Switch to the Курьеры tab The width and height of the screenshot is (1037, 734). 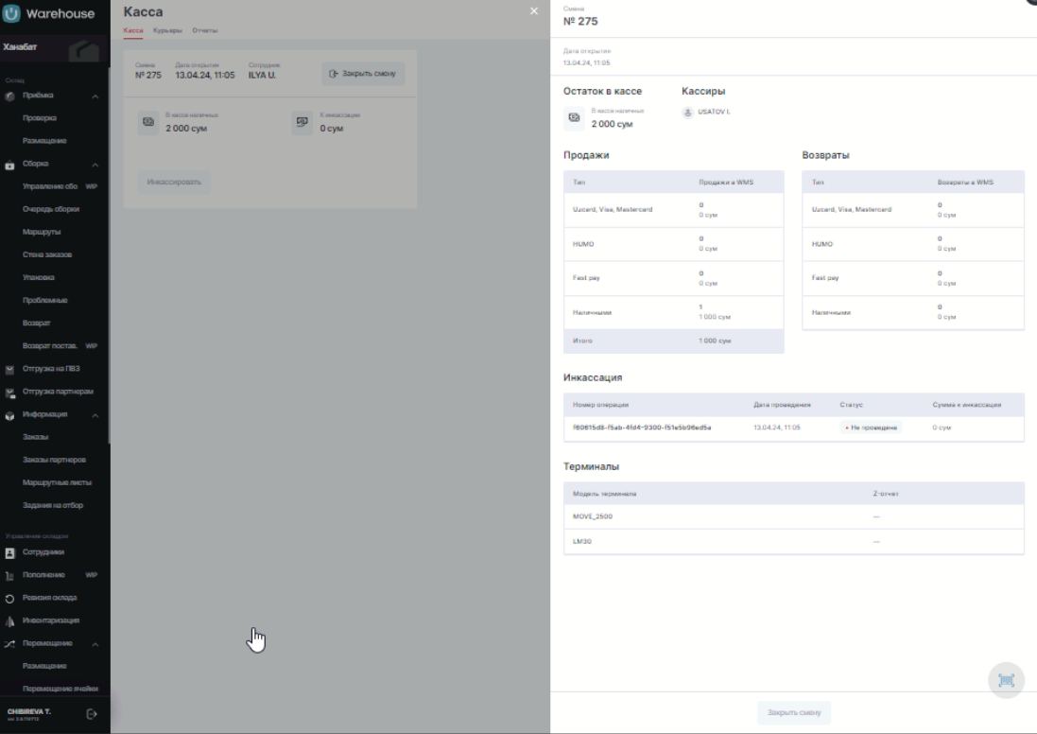point(167,30)
